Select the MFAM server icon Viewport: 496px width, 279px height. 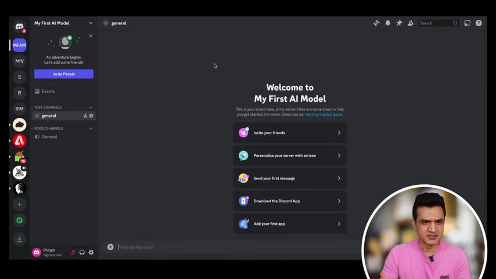point(19,45)
